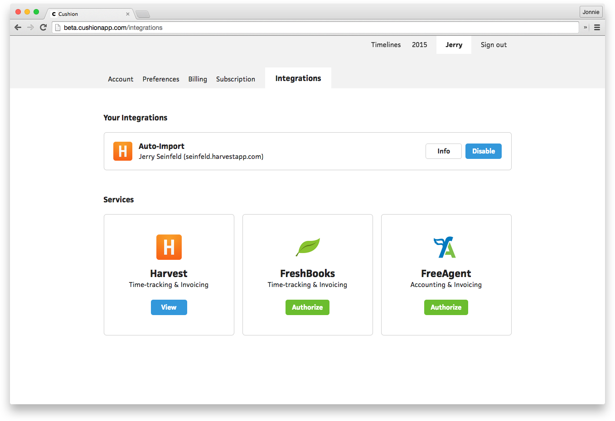The width and height of the screenshot is (615, 421).
Task: Click the FreeAgent logo
Action: coord(445,247)
